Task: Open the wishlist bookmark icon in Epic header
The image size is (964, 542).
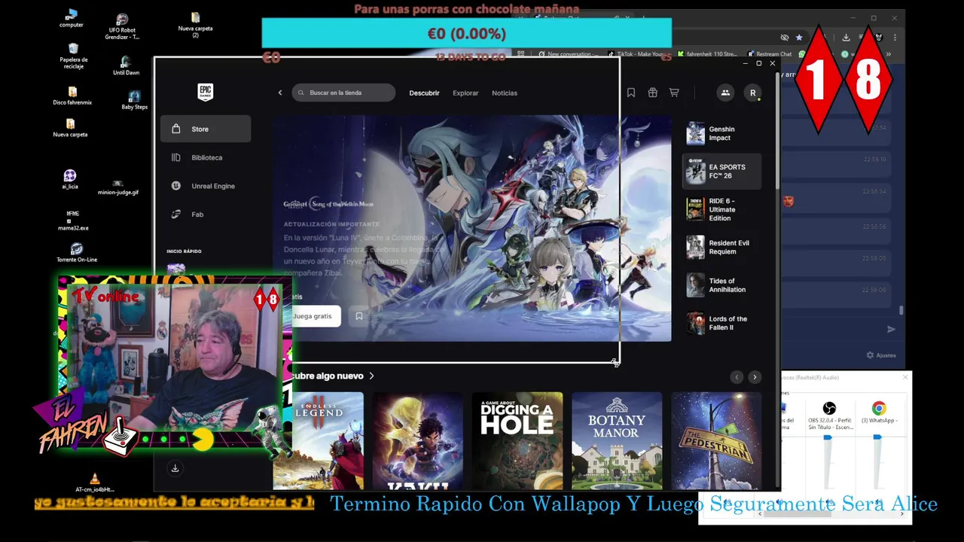Action: point(631,93)
